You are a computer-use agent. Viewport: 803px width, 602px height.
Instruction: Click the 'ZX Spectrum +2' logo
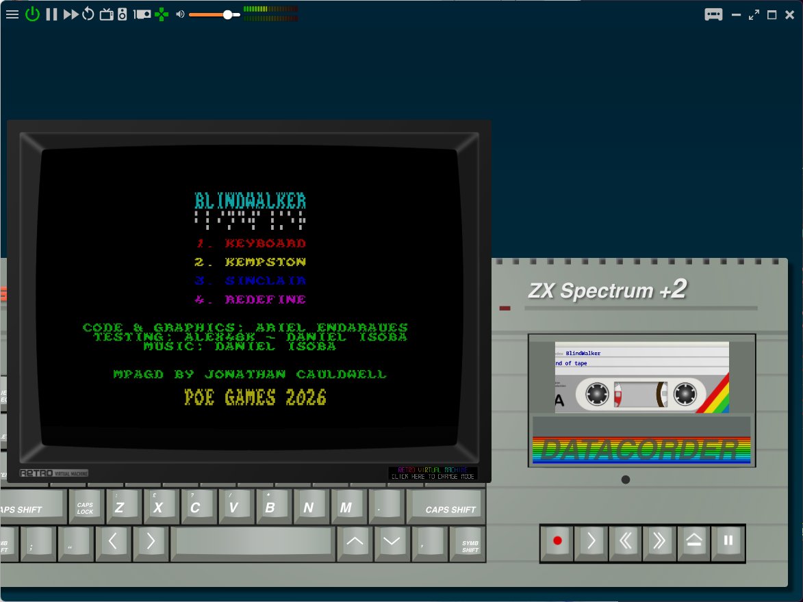point(607,290)
